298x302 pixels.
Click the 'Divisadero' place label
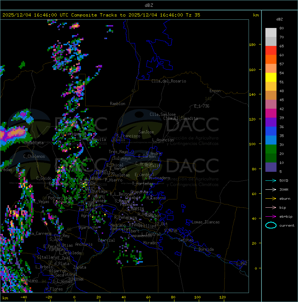[159, 178]
